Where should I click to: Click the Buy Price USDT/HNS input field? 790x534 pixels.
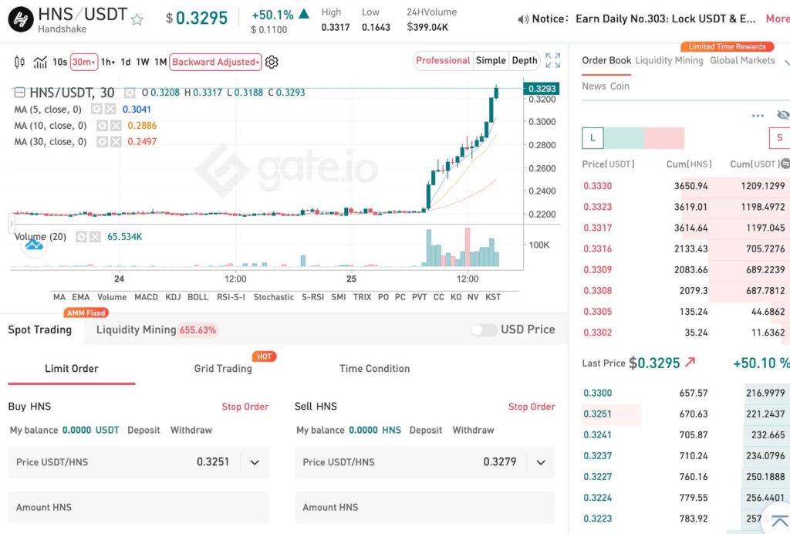click(139, 462)
